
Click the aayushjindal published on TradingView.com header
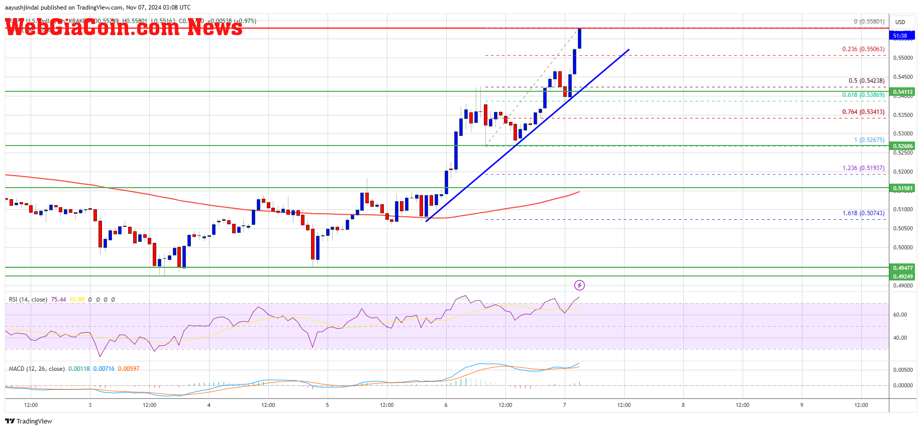point(98,8)
